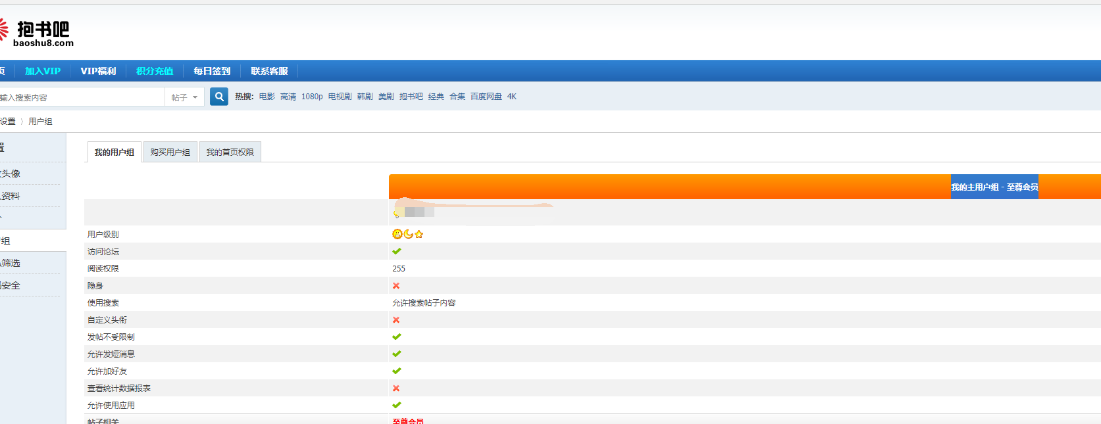
Task: Click hot search link 经典
Action: 436,97
